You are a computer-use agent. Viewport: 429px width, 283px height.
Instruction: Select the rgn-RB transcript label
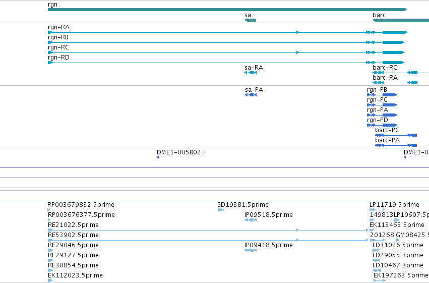coord(58,37)
